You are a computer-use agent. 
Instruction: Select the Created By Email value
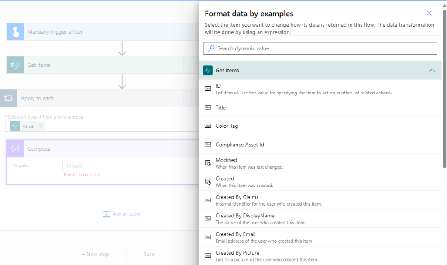click(x=235, y=234)
